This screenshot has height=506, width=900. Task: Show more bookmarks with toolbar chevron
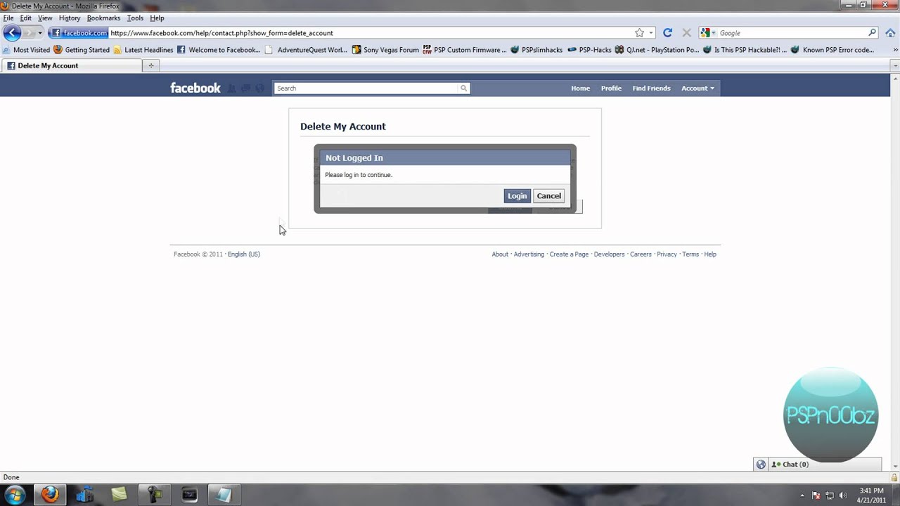tap(895, 50)
